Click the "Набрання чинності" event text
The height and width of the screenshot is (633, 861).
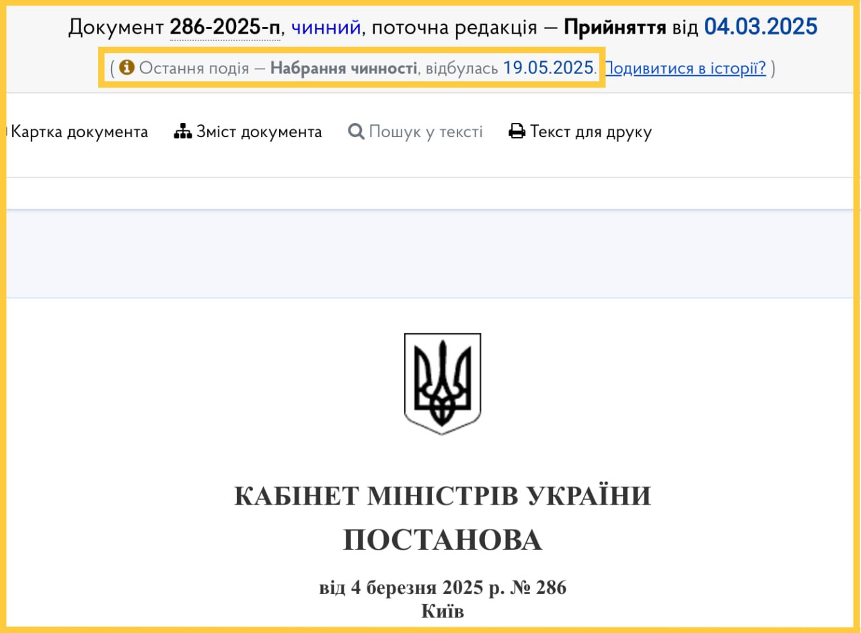[343, 68]
